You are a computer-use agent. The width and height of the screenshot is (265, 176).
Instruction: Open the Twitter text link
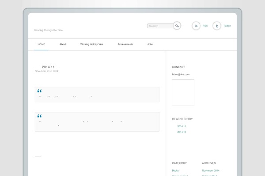click(227, 26)
